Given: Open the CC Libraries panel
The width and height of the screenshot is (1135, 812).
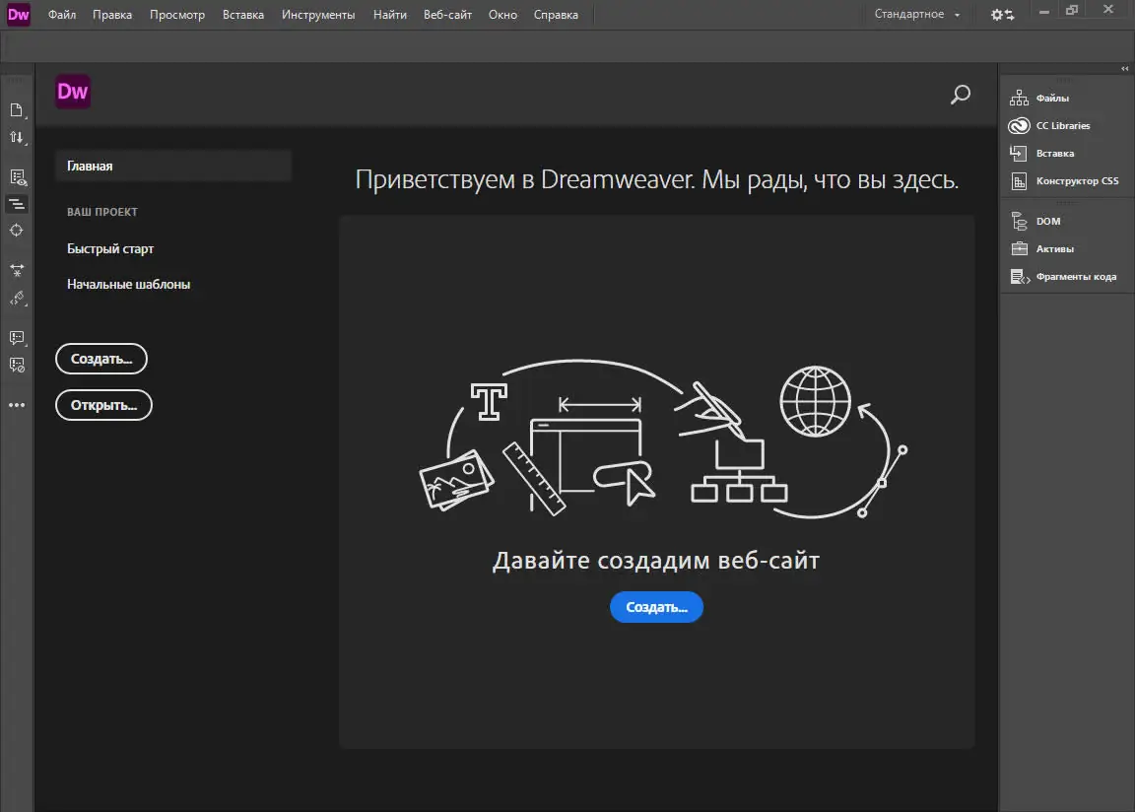Looking at the screenshot, I should click(x=1062, y=125).
